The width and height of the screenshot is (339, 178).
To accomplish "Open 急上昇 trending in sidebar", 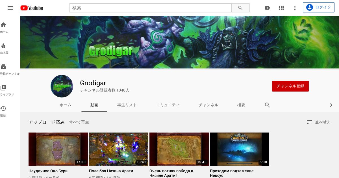I will (4, 49).
